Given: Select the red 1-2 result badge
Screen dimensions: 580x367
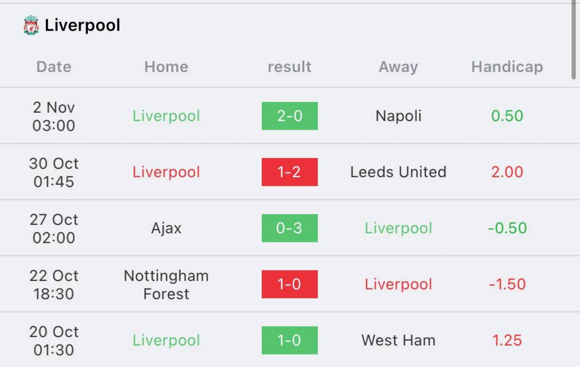Looking at the screenshot, I should click(x=289, y=172).
